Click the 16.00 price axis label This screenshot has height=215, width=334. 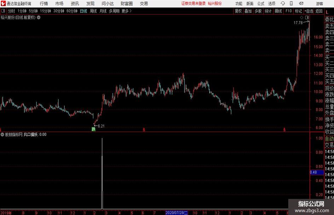(318, 37)
